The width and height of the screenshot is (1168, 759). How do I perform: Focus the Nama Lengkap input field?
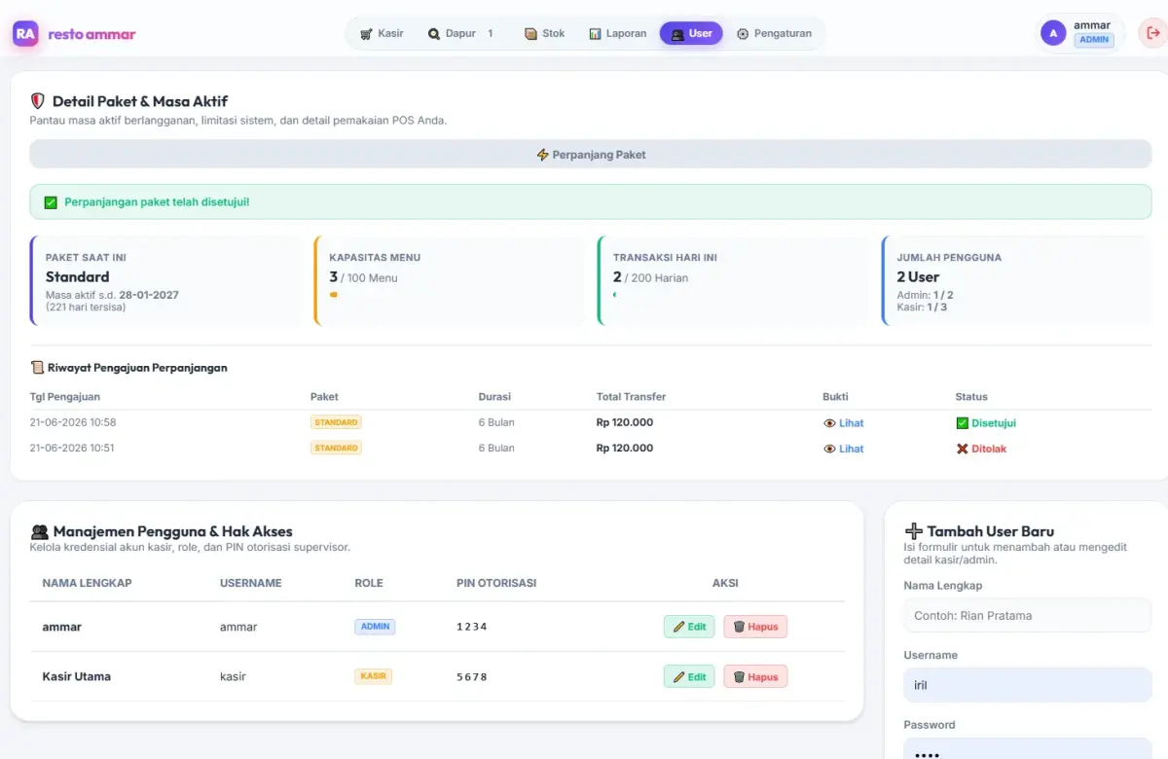[1027, 615]
